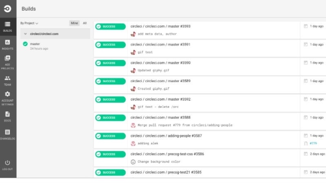Click SUCCESS badge for build #3586
The width and height of the screenshot is (326, 183).
[110, 155]
